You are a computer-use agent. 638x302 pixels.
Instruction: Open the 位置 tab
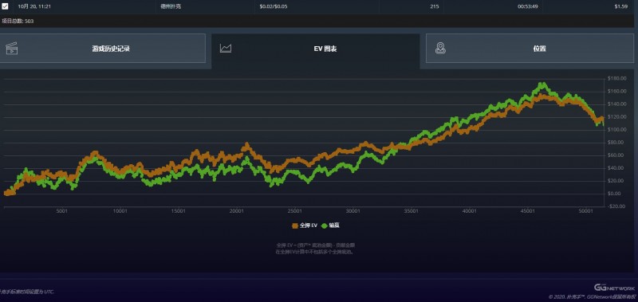pos(530,49)
